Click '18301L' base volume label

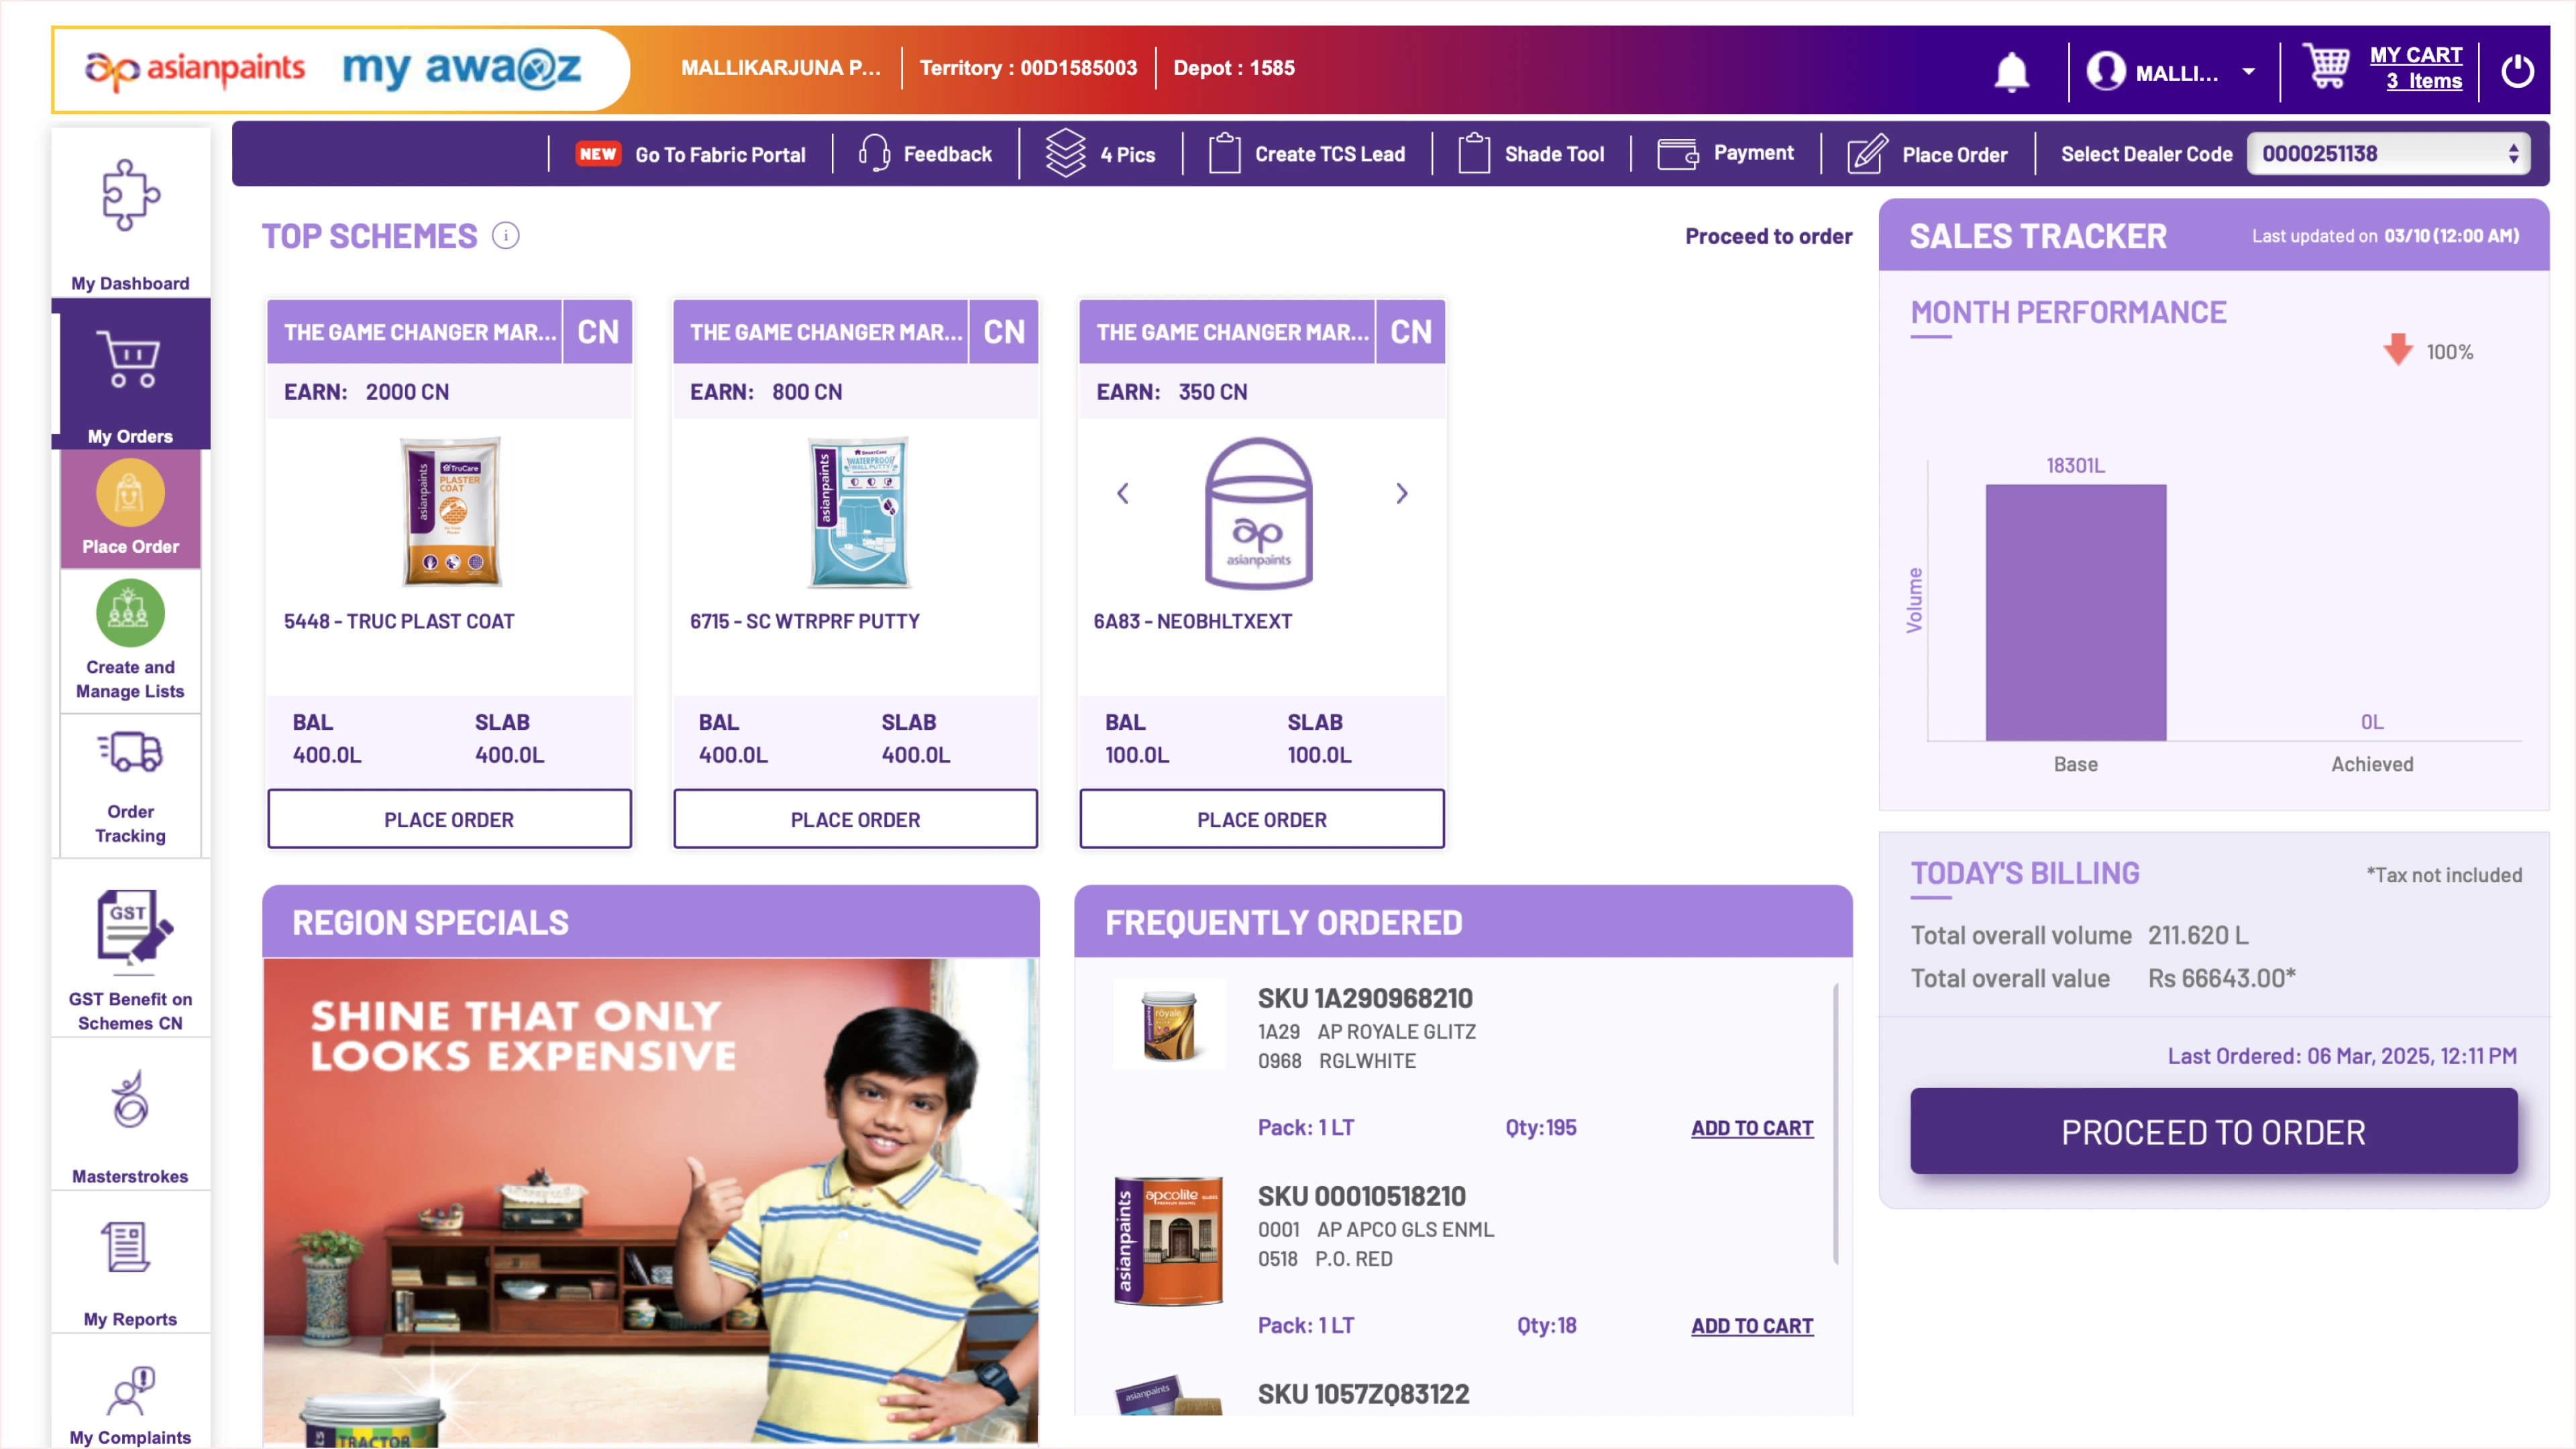click(x=2075, y=466)
